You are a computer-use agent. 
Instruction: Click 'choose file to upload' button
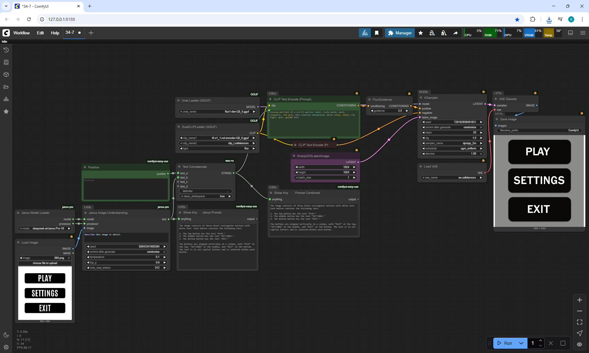pyautogui.click(x=45, y=263)
